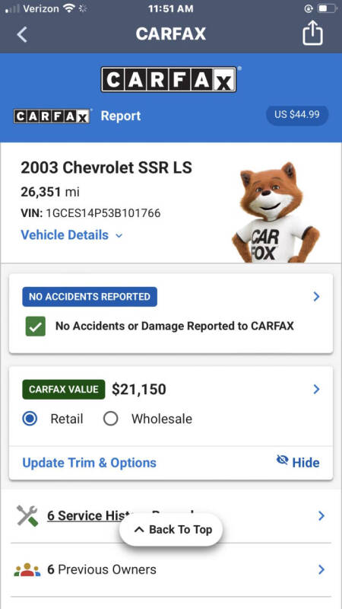Image resolution: width=342 pixels, height=609 pixels.
Task: Expand the Service History records chevron
Action: coord(321,516)
